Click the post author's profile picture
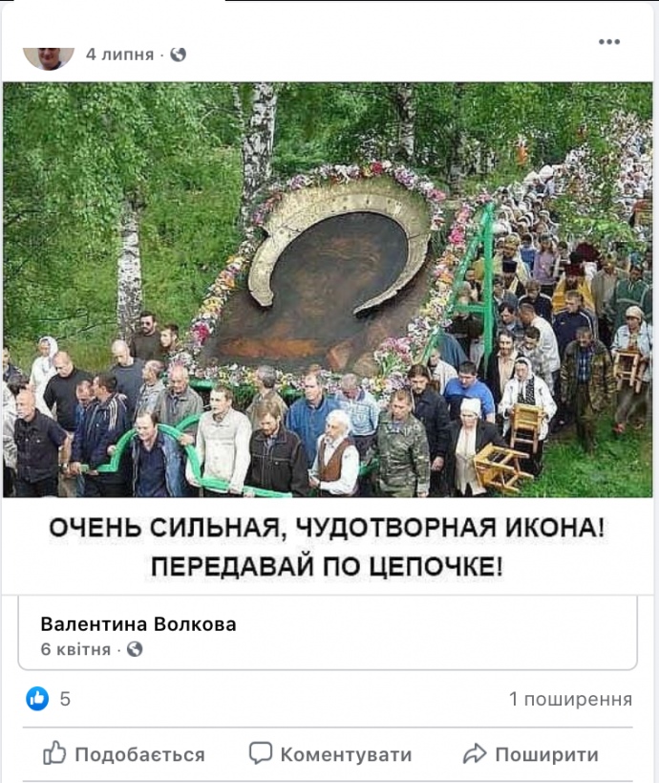The height and width of the screenshot is (783, 659). click(49, 58)
